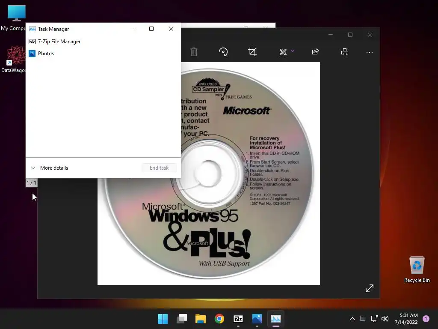Click the fullscreen expand arrows icon
Screen dimensions: 438x329
[369, 288]
